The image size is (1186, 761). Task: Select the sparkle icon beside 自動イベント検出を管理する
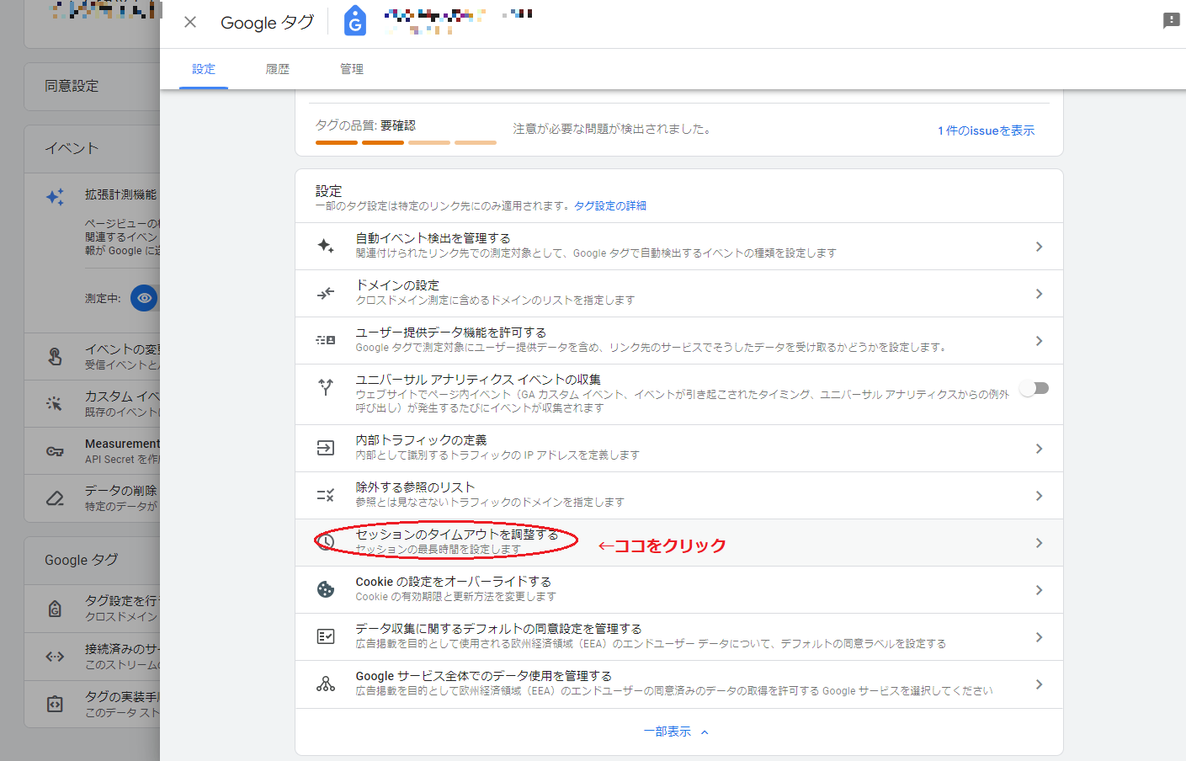[x=327, y=245]
